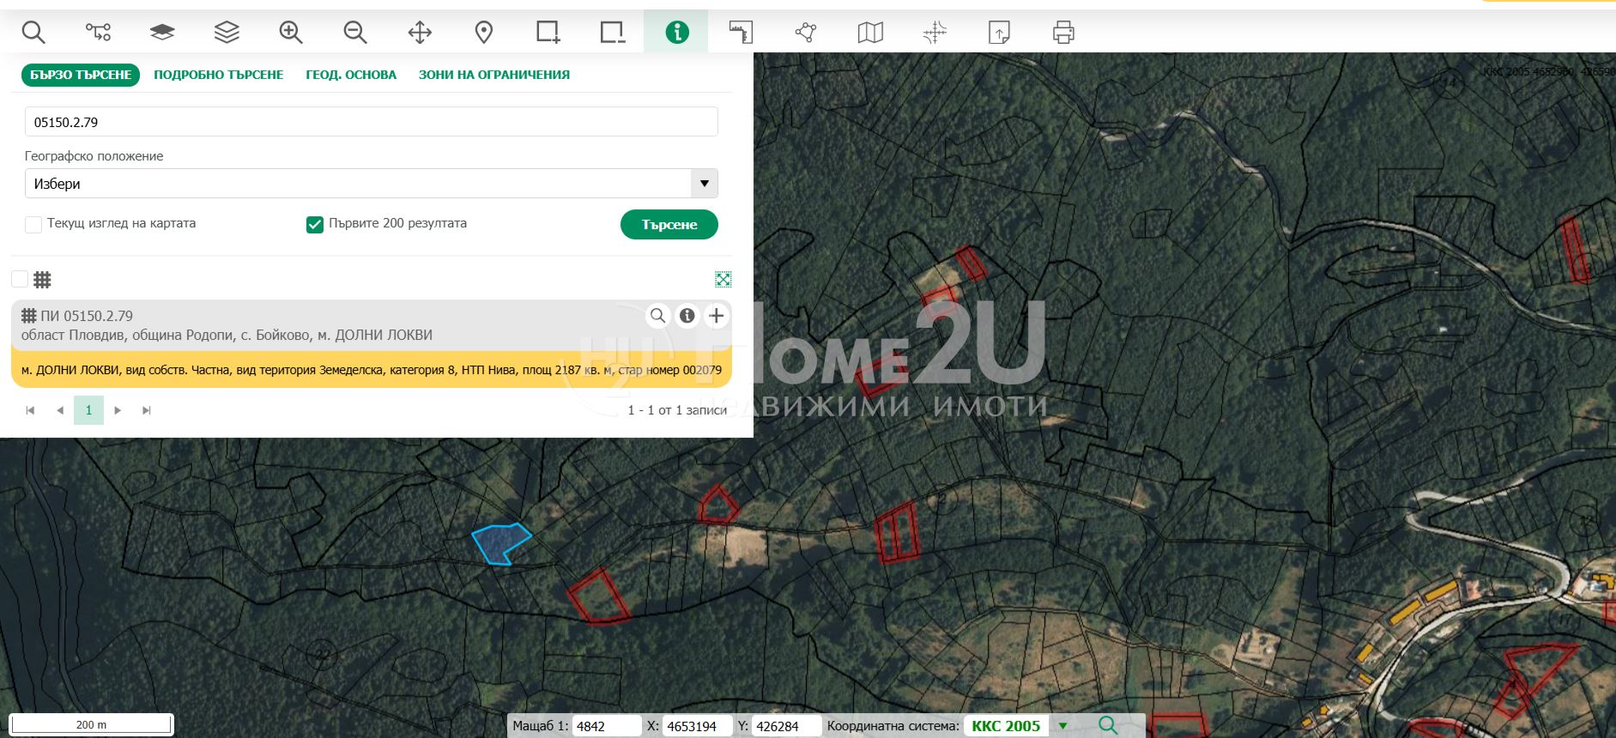Open the 'ЗОНИ НА ОГРАНИЧЕНИЯ' tab

[x=493, y=75]
